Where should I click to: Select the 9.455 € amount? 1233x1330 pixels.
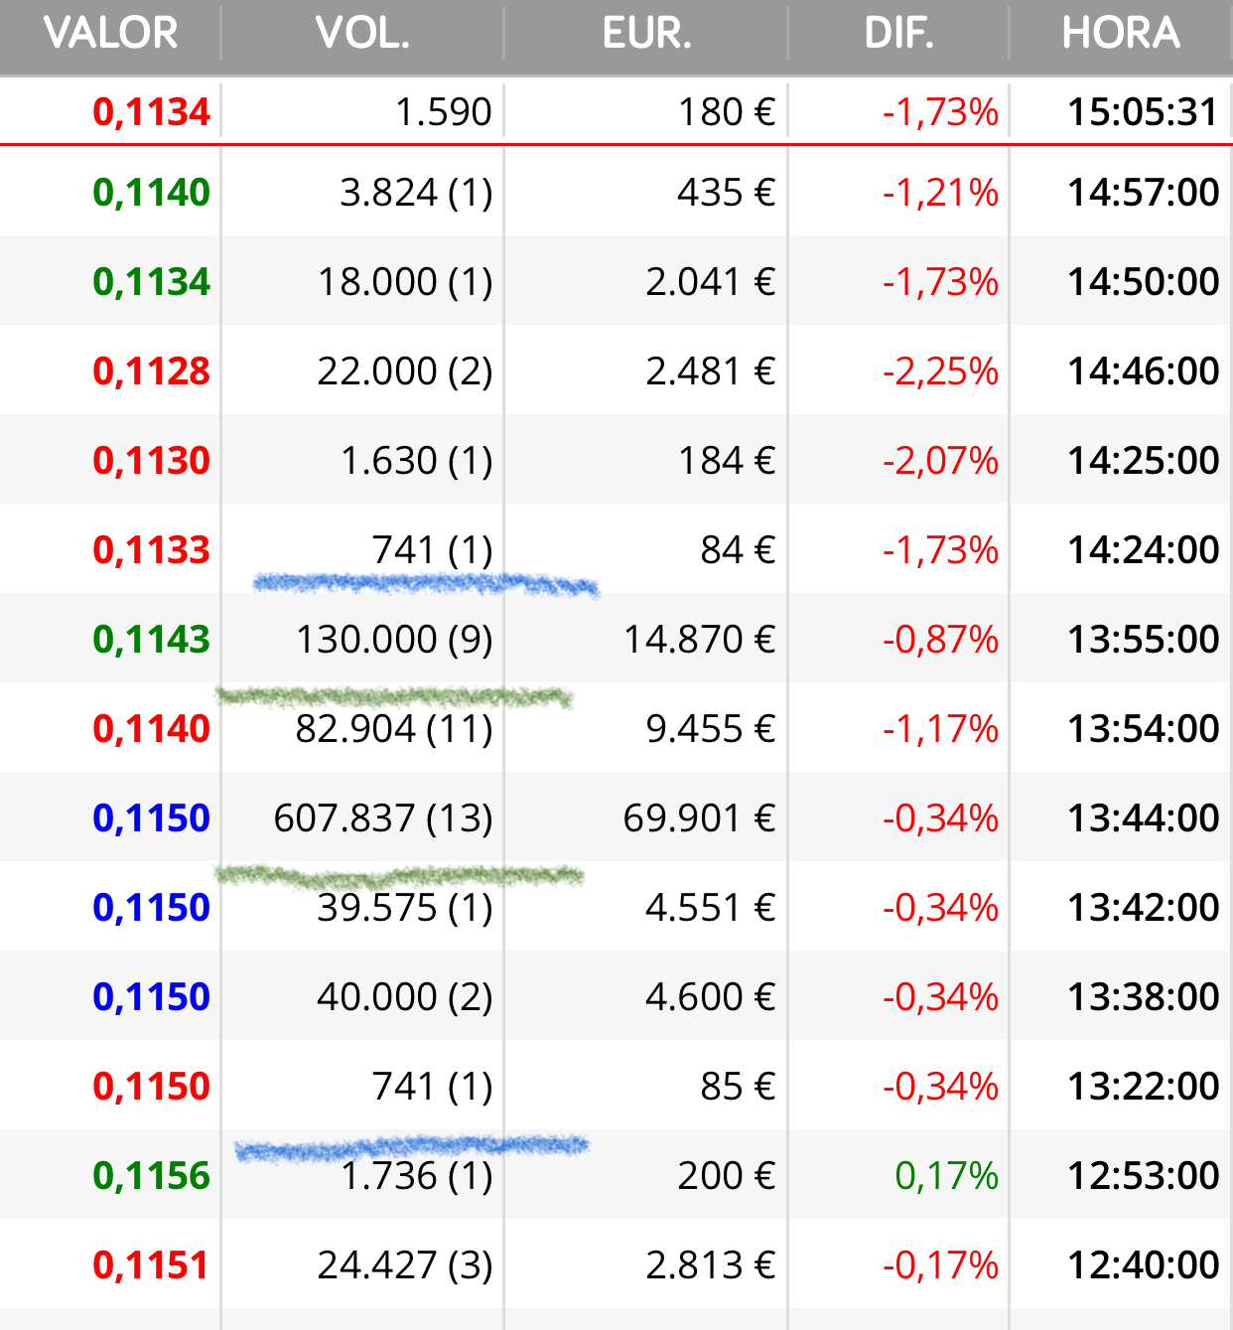[x=710, y=728]
